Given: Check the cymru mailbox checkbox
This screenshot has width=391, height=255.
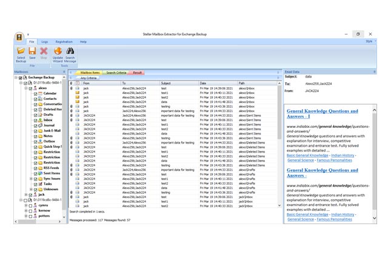Looking at the screenshot, I should tap(30, 206).
